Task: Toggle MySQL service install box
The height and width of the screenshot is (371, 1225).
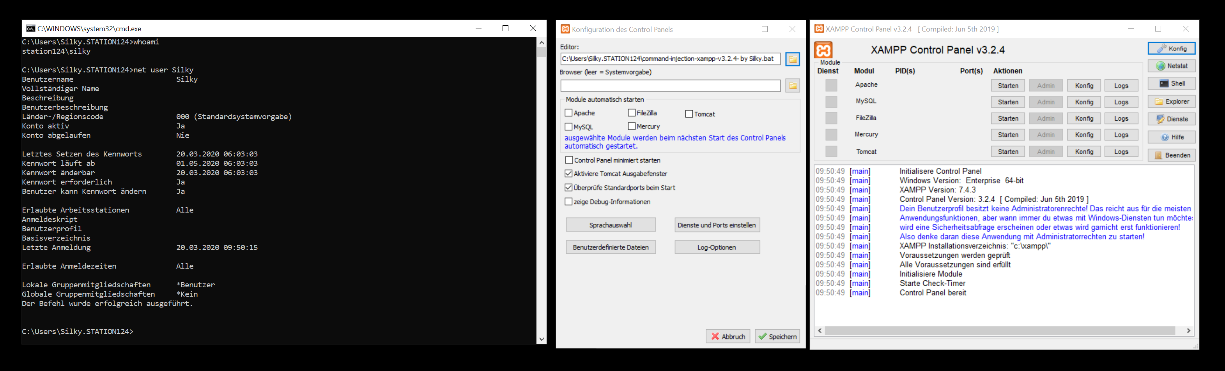Action: click(831, 102)
